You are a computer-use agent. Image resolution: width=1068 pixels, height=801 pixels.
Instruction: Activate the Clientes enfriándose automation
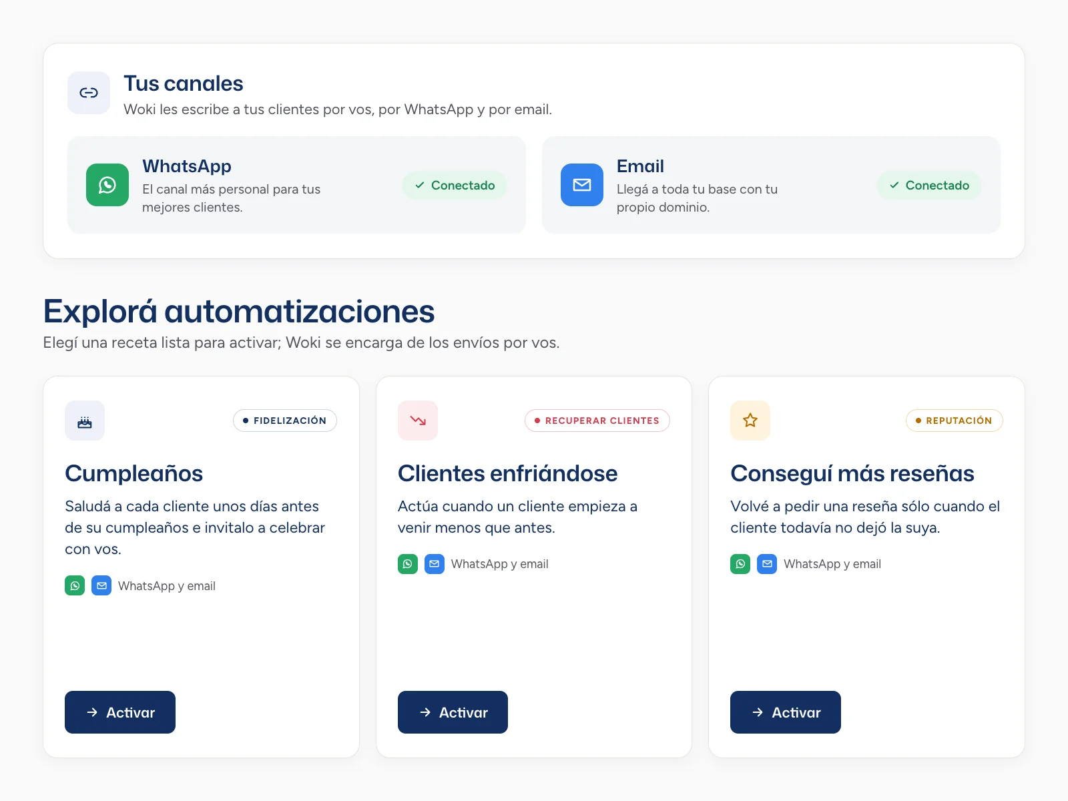click(x=453, y=712)
